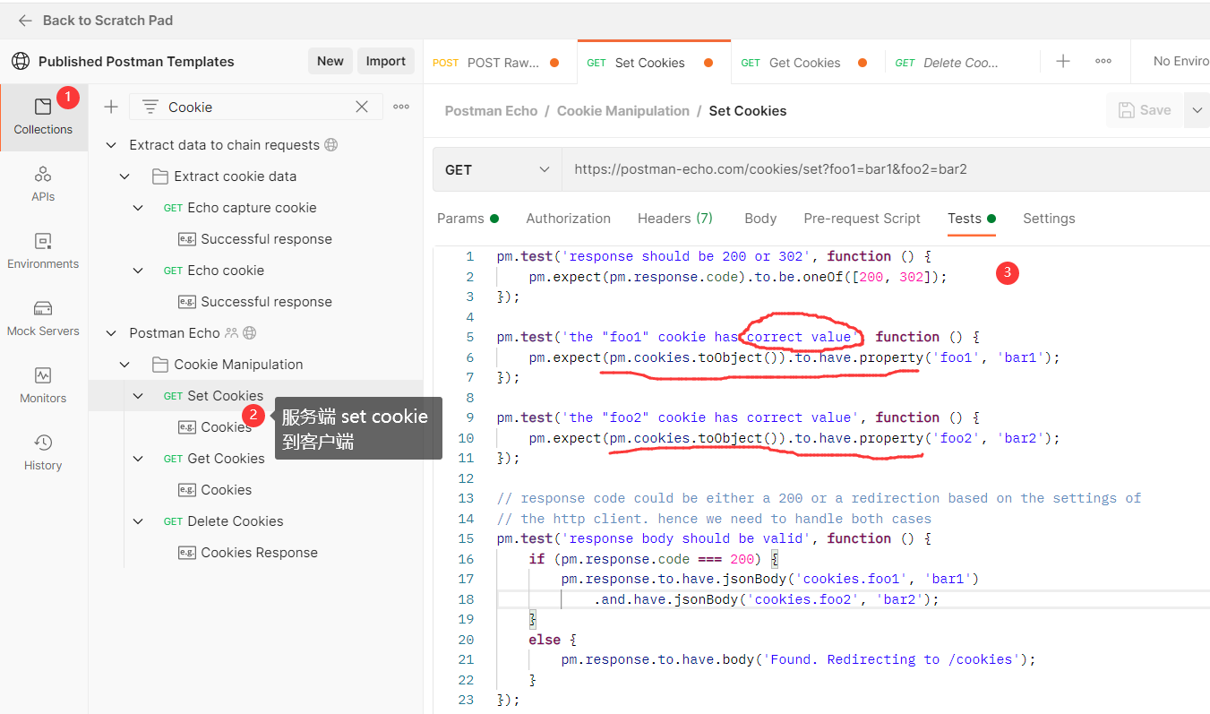Collapse the Set Cookies request in tree
Screen dimensions: 1210x714
(x=138, y=396)
